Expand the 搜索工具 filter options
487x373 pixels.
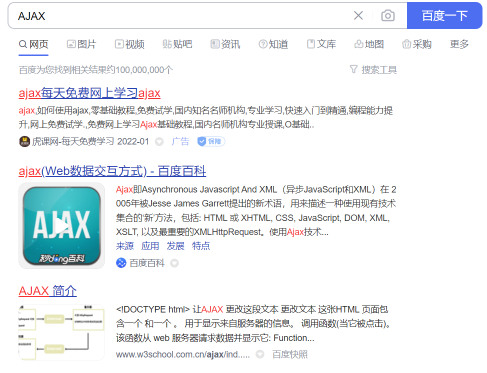coord(374,69)
